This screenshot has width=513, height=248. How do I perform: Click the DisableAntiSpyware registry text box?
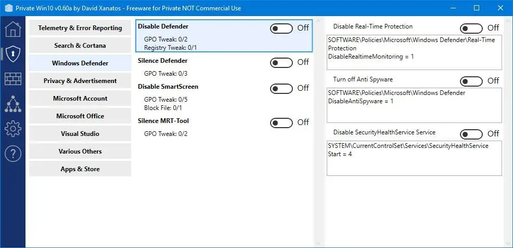coord(414,105)
